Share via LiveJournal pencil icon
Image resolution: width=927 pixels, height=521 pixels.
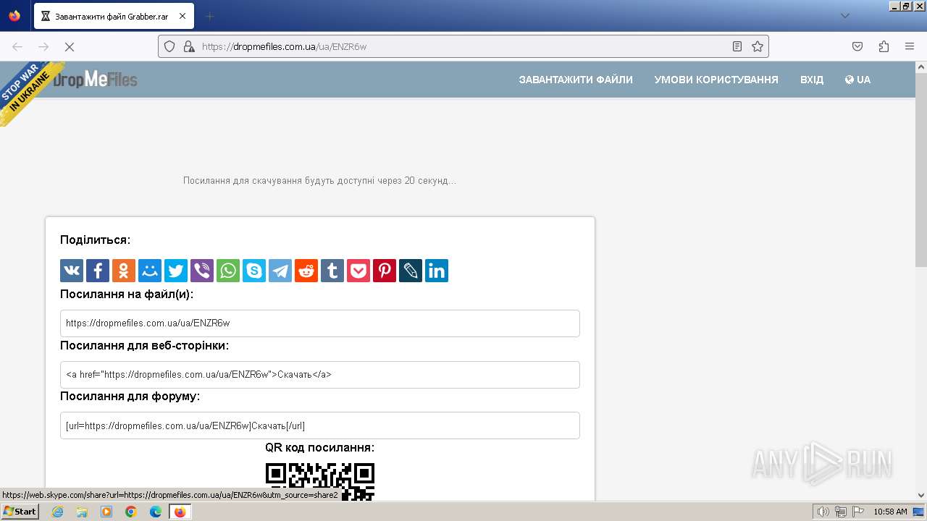pos(411,271)
